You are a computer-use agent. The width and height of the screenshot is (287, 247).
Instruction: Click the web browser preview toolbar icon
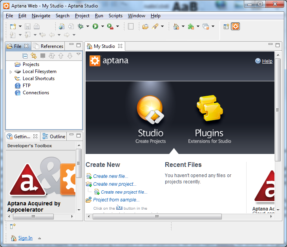click(62, 27)
